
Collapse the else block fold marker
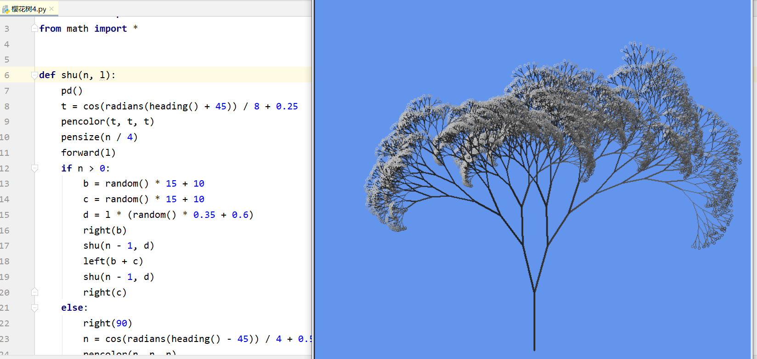click(x=34, y=308)
